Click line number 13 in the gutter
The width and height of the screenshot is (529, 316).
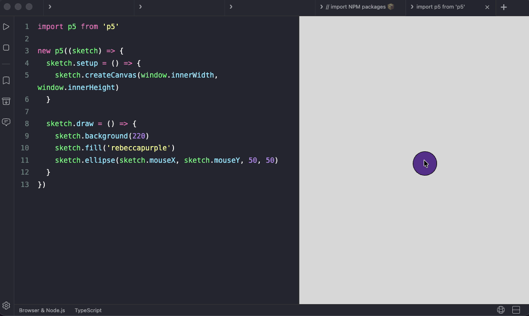click(x=25, y=184)
